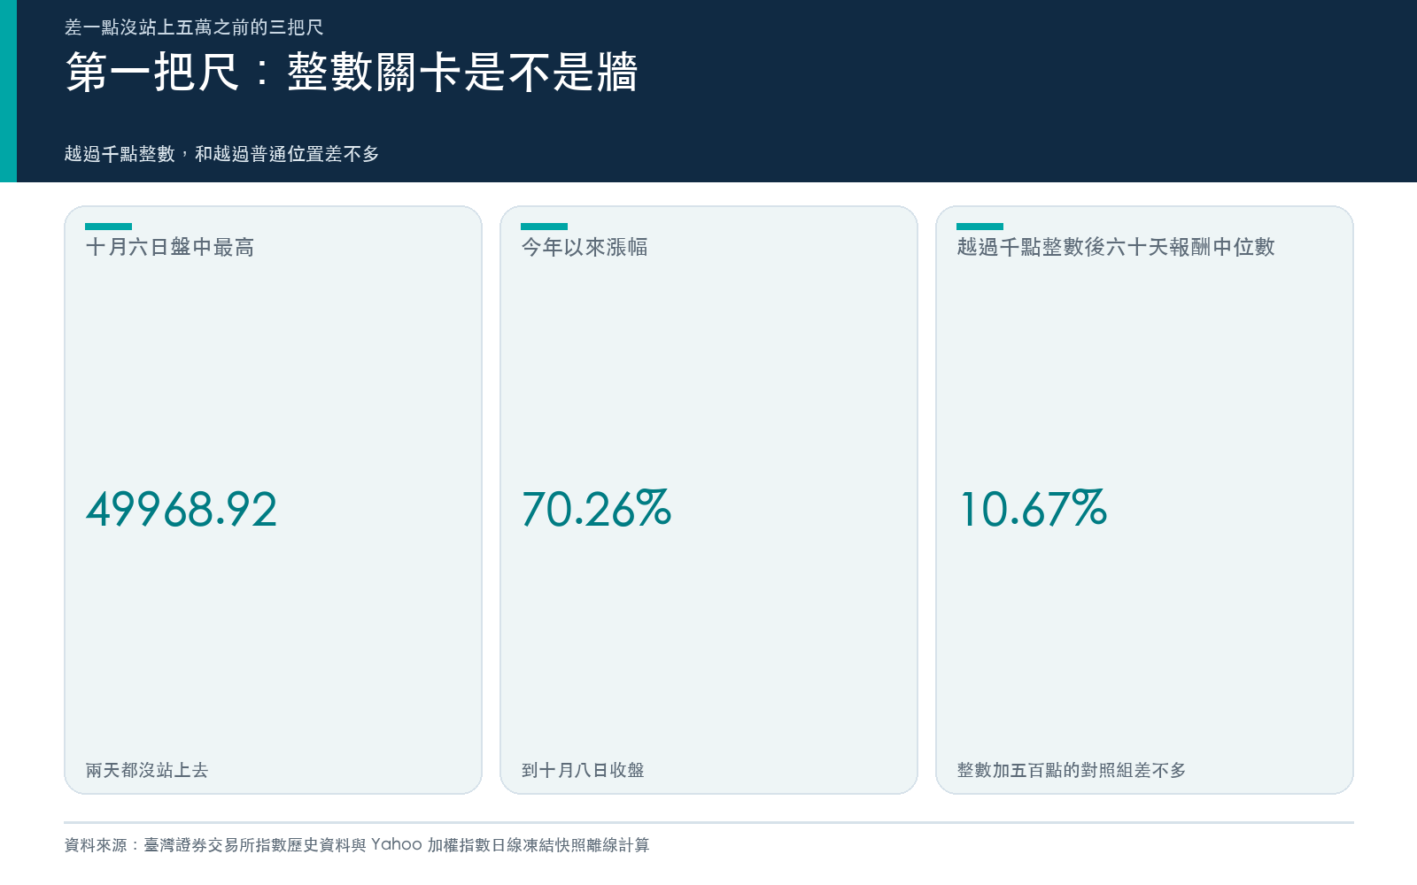Click the note 整數加五百點的對照組差不多
The width and height of the screenshot is (1417, 885).
pos(1072,770)
